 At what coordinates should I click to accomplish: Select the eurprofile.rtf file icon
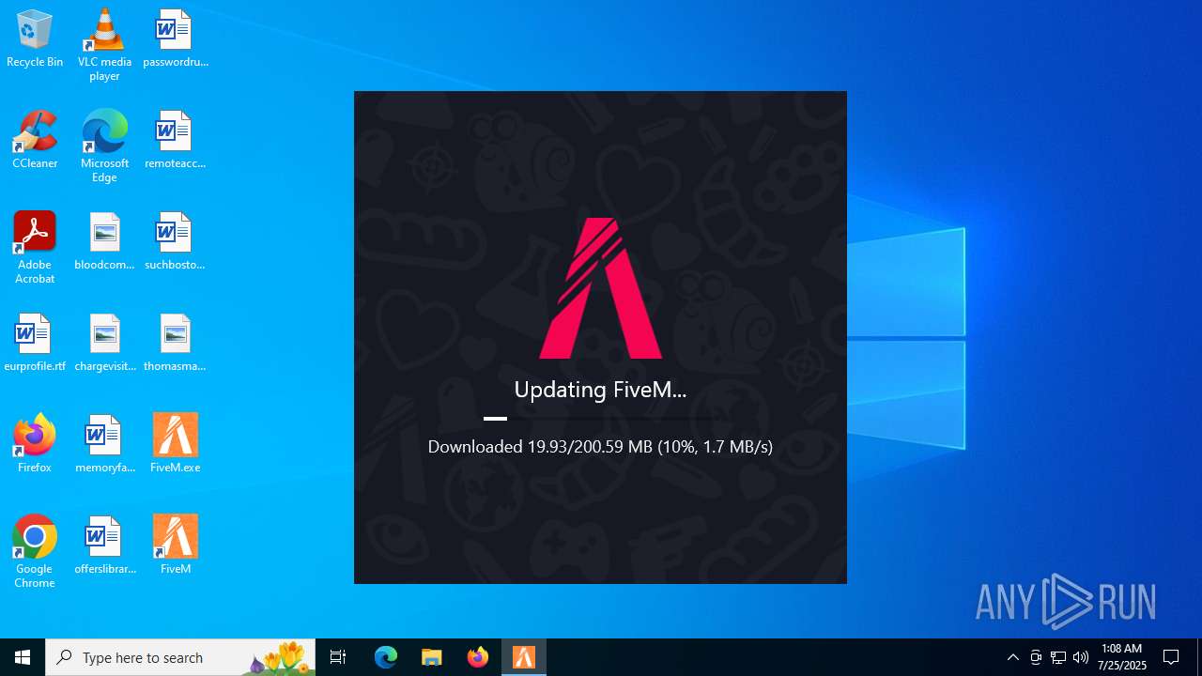coord(35,344)
